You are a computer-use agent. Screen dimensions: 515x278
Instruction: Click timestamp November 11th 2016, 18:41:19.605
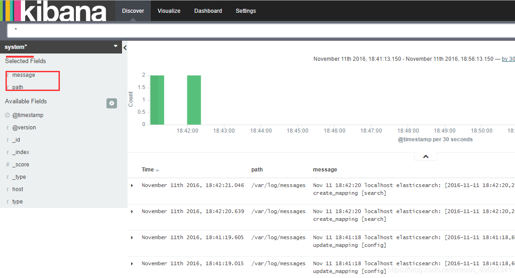pos(193,237)
